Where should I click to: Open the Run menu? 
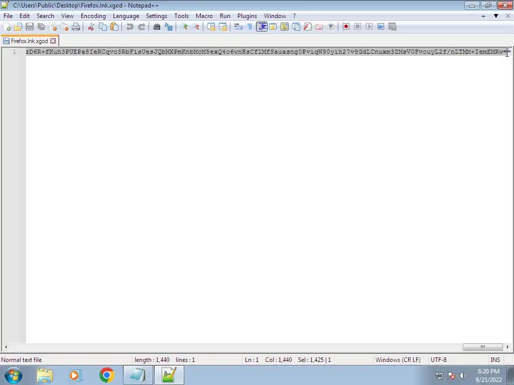(225, 16)
